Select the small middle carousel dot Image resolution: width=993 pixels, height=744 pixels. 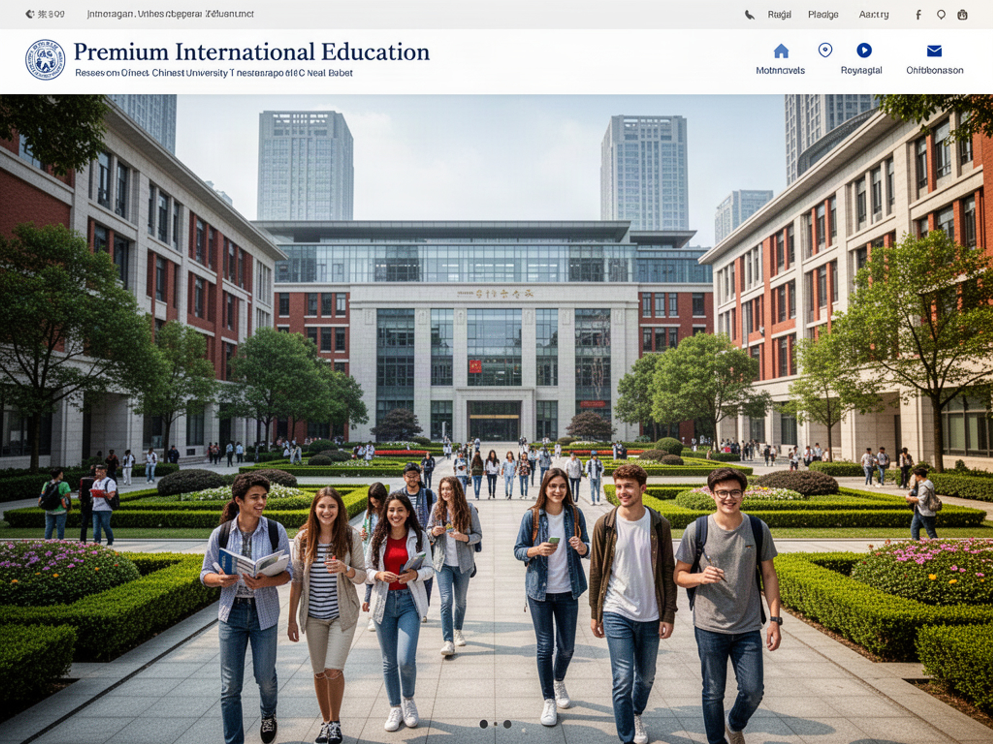point(495,724)
